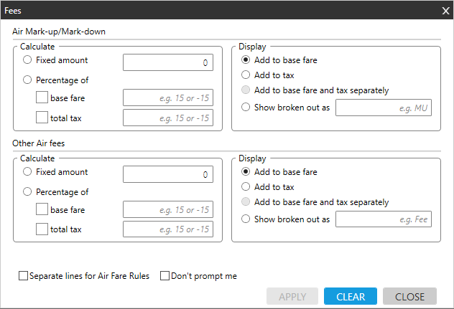This screenshot has height=309, width=454.
Task: Choose Show broken out as for Other Air fees
Action: coord(246,219)
